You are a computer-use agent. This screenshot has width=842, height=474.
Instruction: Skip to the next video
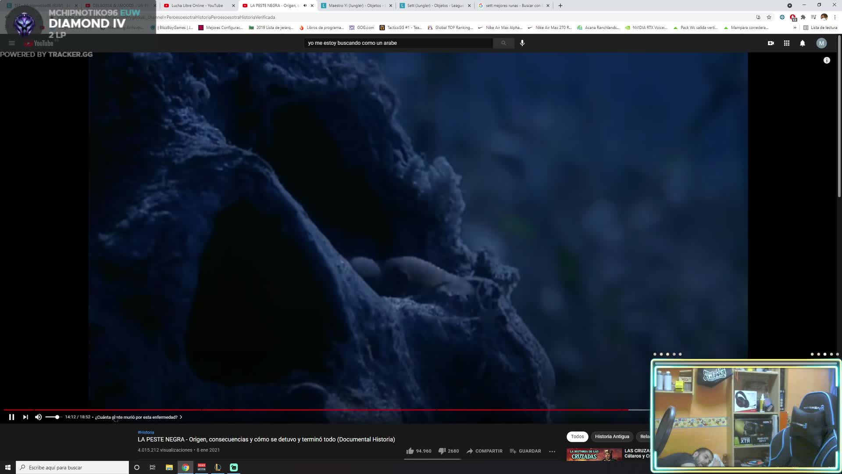point(25,417)
